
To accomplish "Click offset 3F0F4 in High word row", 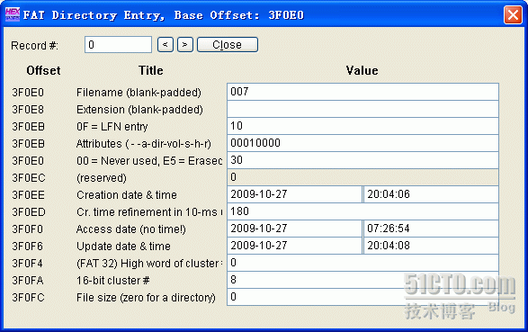I will coord(28,264).
